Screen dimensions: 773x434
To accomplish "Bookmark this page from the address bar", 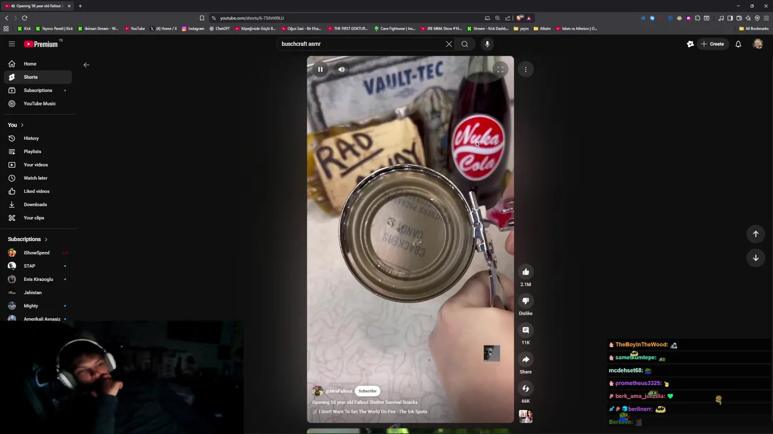I will point(202,18).
